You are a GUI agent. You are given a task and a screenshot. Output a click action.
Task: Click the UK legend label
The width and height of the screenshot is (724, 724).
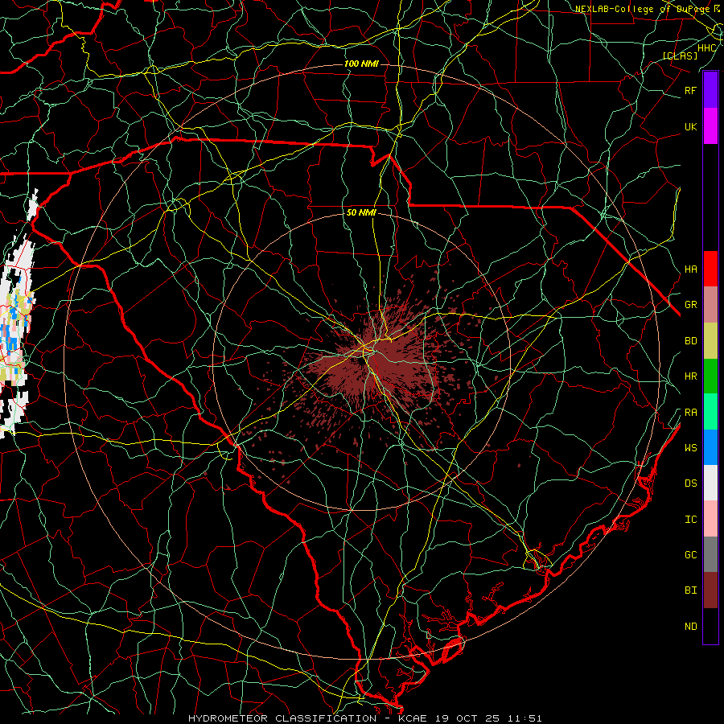(690, 126)
